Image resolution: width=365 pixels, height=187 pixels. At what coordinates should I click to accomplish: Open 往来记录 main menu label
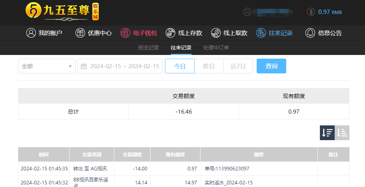click(281, 33)
